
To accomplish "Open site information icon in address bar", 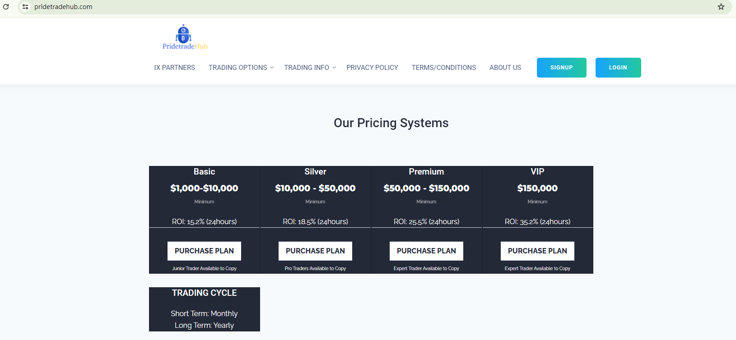I will 25,7.
